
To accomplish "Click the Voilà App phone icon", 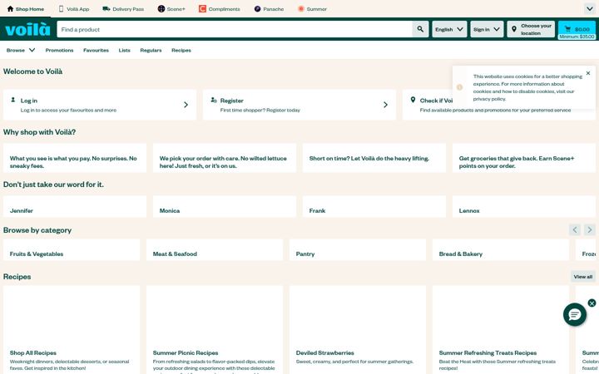I will 61,9.
